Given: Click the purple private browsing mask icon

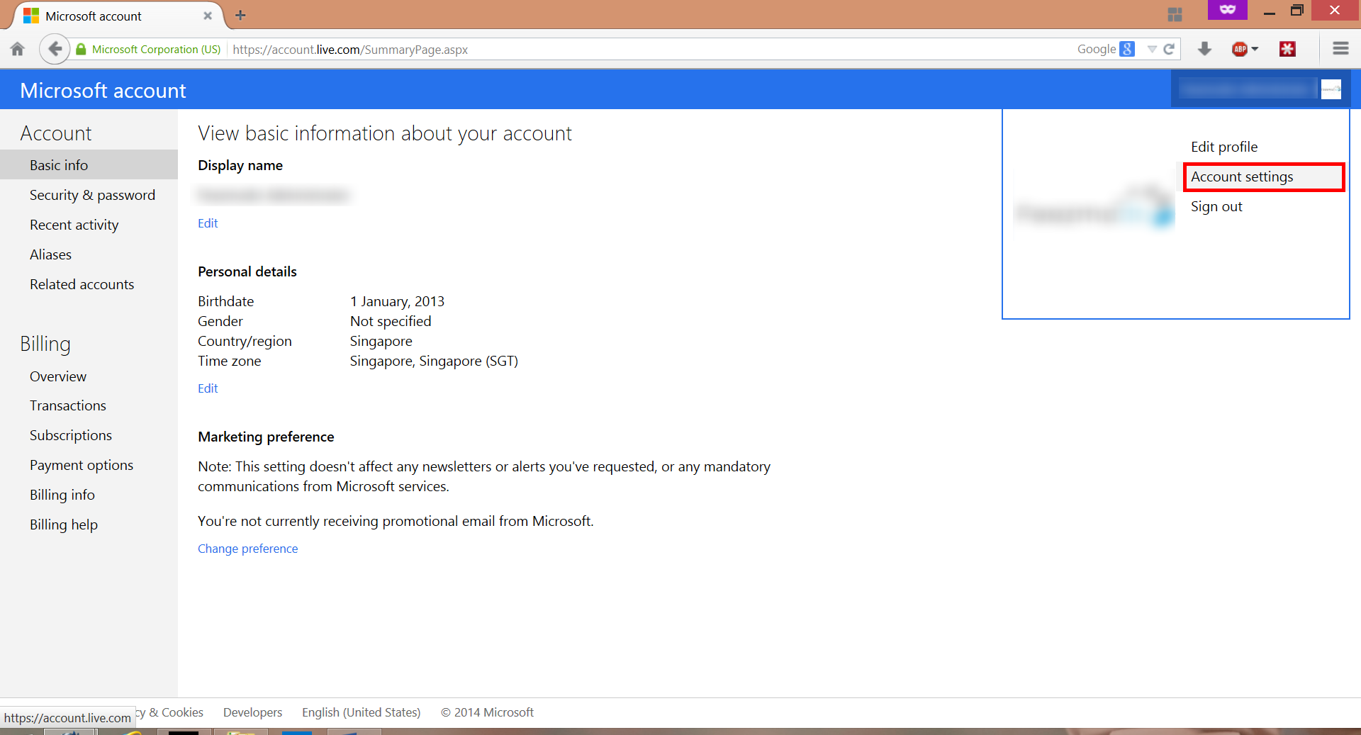Looking at the screenshot, I should point(1228,10).
